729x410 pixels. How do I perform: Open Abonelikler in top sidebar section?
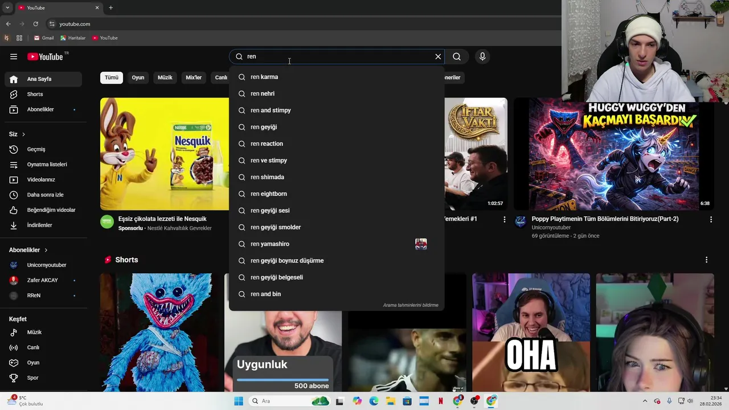[43, 109]
